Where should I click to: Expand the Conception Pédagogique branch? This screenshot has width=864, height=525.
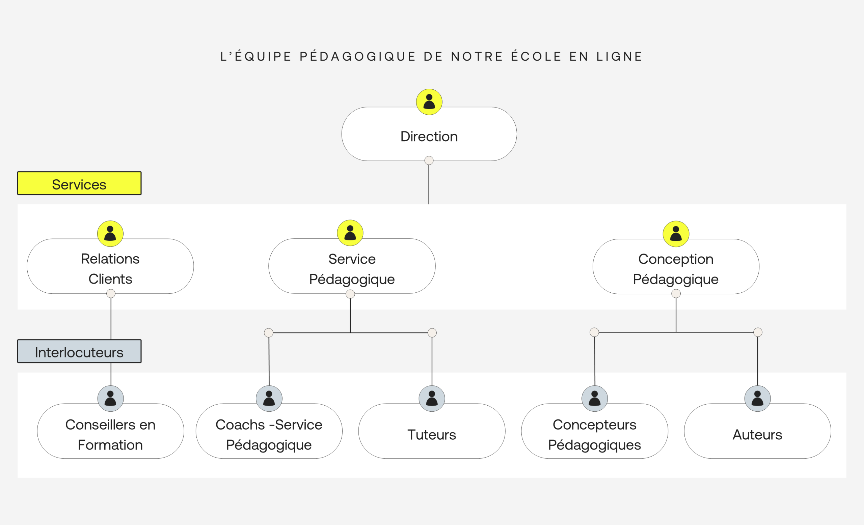click(x=675, y=293)
